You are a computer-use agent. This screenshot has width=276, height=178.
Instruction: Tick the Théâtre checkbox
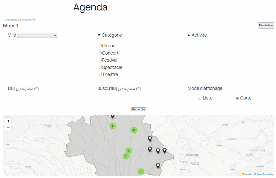(100, 74)
